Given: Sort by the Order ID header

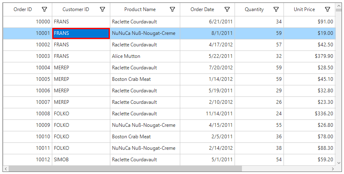Looking at the screenshot, I should point(23,9).
